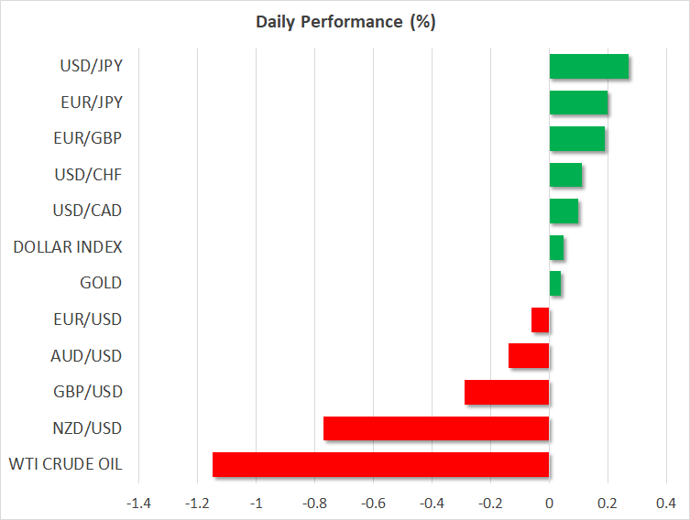Select the WTI CRUDE OIL bar

[380, 464]
